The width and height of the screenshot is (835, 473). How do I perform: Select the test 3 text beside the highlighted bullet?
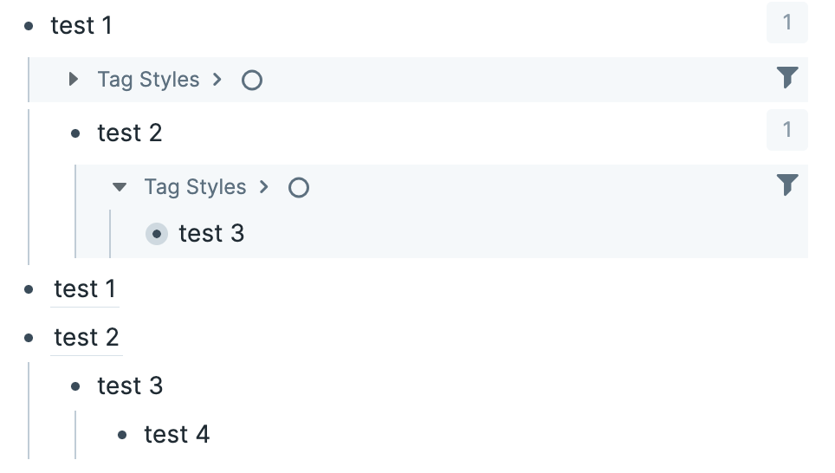coord(211,234)
